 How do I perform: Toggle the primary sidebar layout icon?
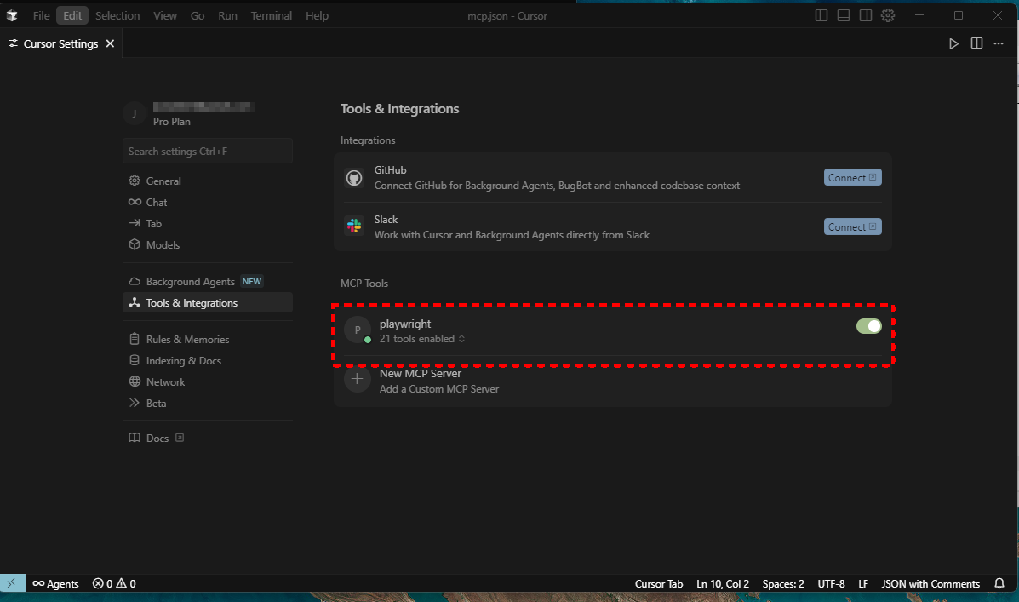click(x=821, y=15)
